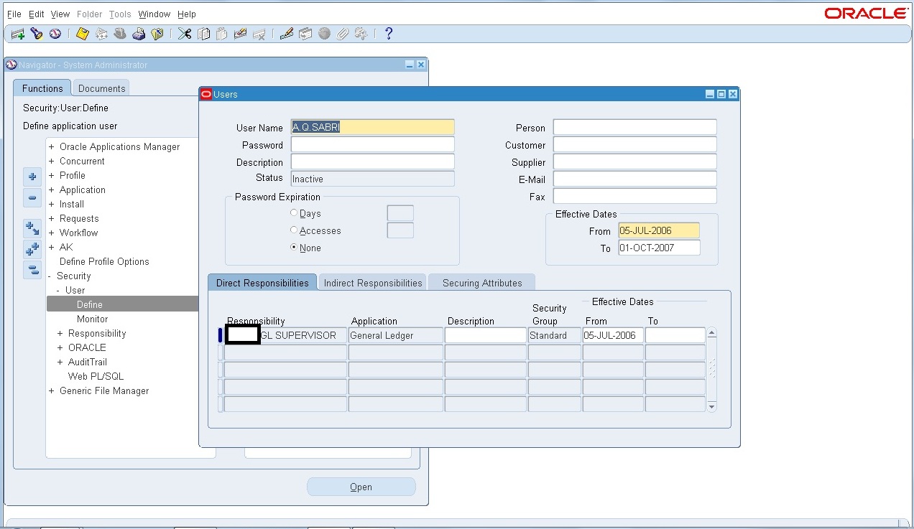Open the Tools menu
Image resolution: width=914 pixels, height=529 pixels.
[119, 14]
